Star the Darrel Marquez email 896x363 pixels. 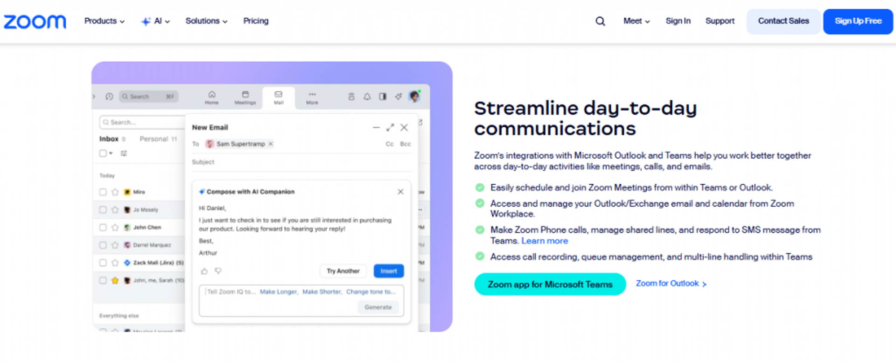pyautogui.click(x=115, y=245)
